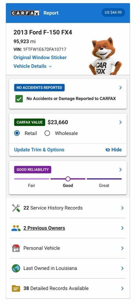Click the Personal Vehicle house icon
Viewport: 136px width, 304px height.
(x=16, y=248)
